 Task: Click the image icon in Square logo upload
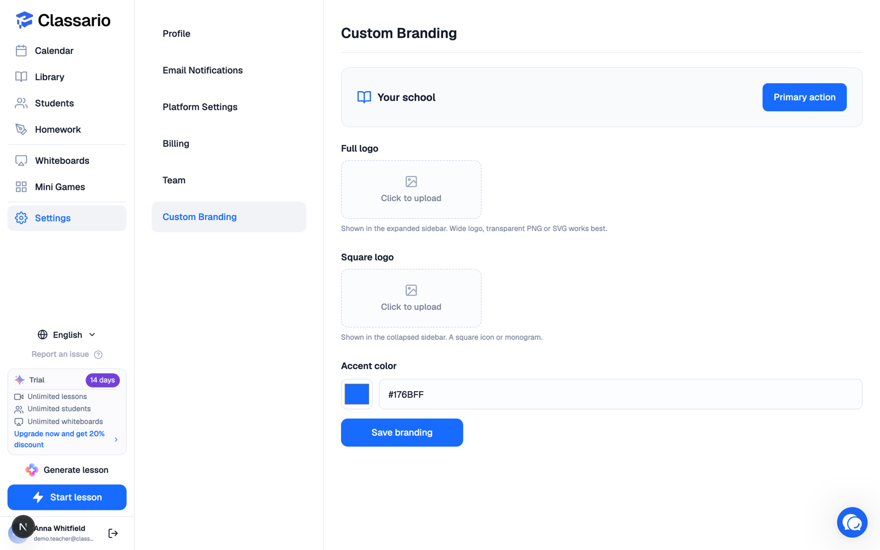(x=411, y=290)
